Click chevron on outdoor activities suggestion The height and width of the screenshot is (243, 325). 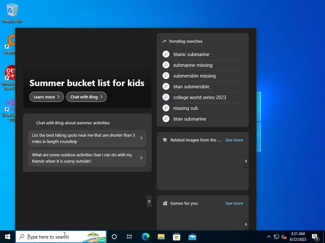(x=141, y=158)
